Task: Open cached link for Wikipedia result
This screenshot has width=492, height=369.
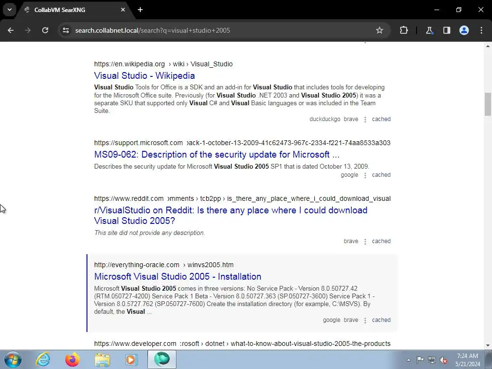Action: tap(381, 119)
